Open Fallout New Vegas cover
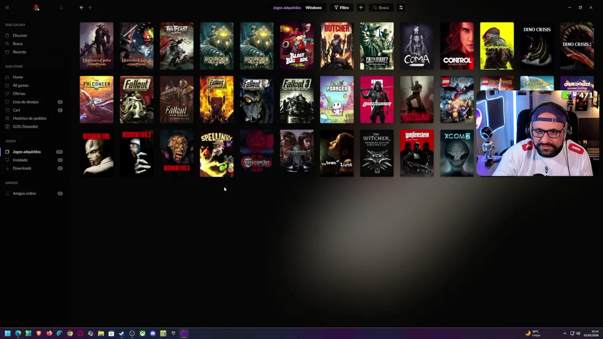603x339 pixels. (177, 99)
